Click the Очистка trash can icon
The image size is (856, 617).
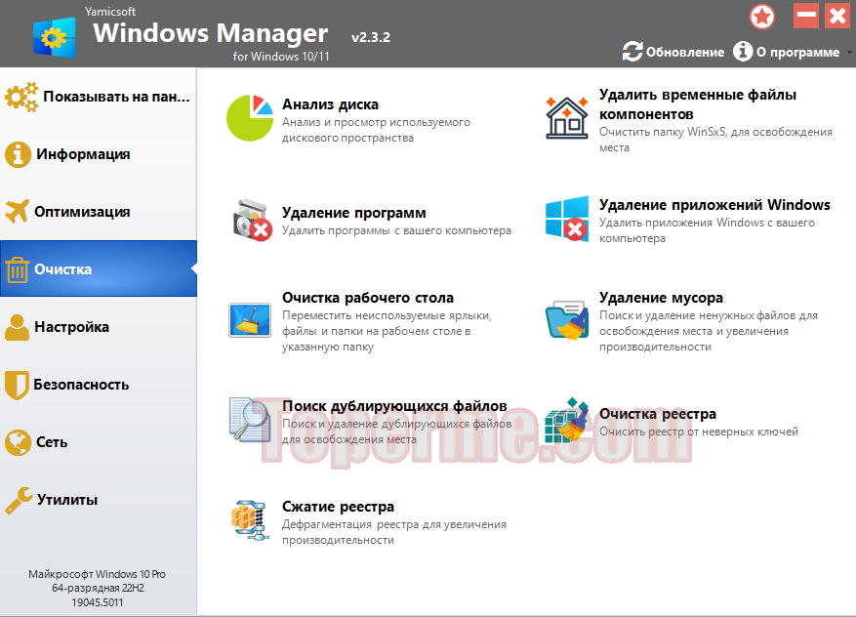tap(17, 269)
